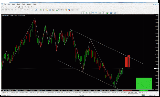Screen dimensions: 160x97
Task: Expand the Templates dropdown arrow
Action: click(x=117, y=13)
